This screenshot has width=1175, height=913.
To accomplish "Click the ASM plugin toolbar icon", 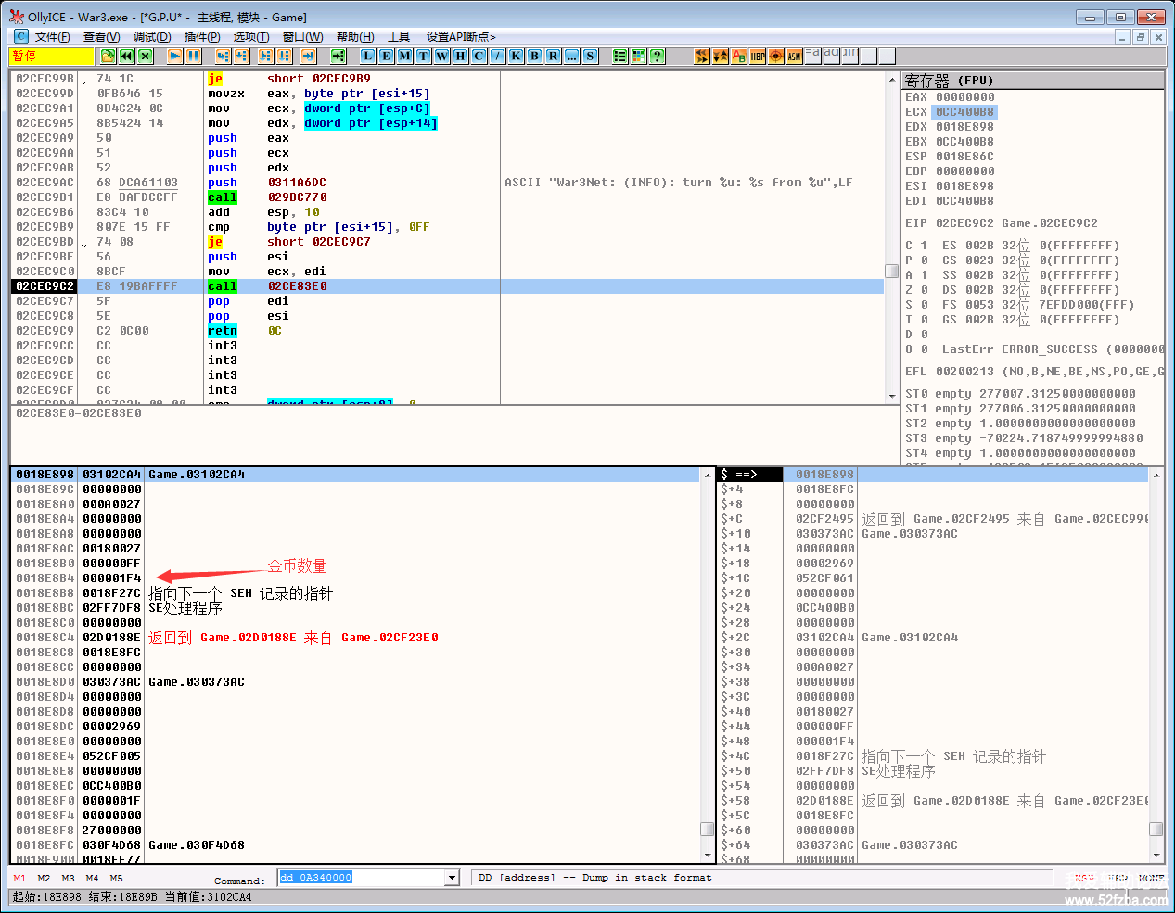I will (795, 56).
